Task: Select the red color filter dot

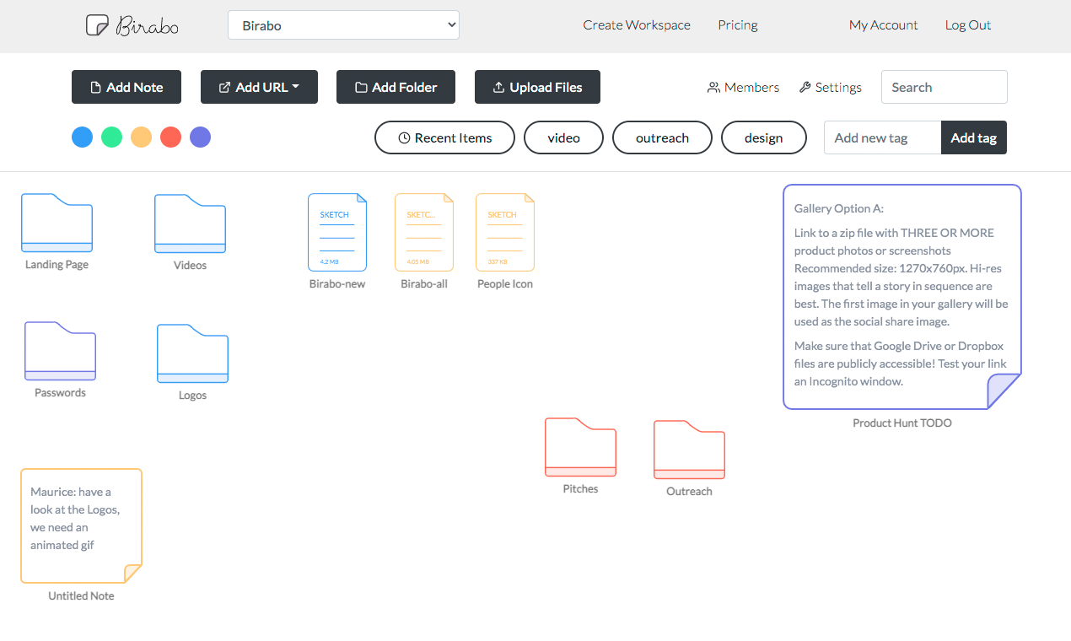Action: (170, 137)
